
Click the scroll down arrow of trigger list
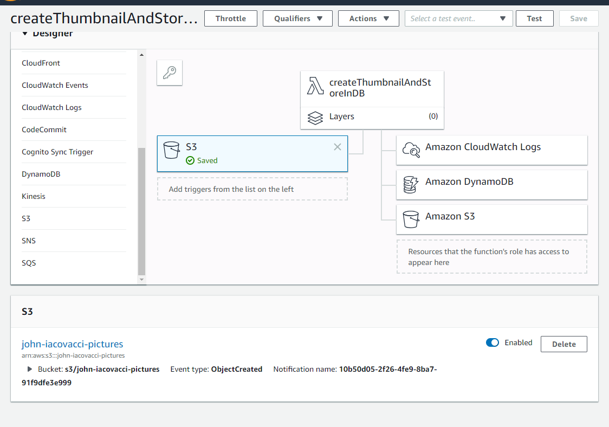(141, 280)
